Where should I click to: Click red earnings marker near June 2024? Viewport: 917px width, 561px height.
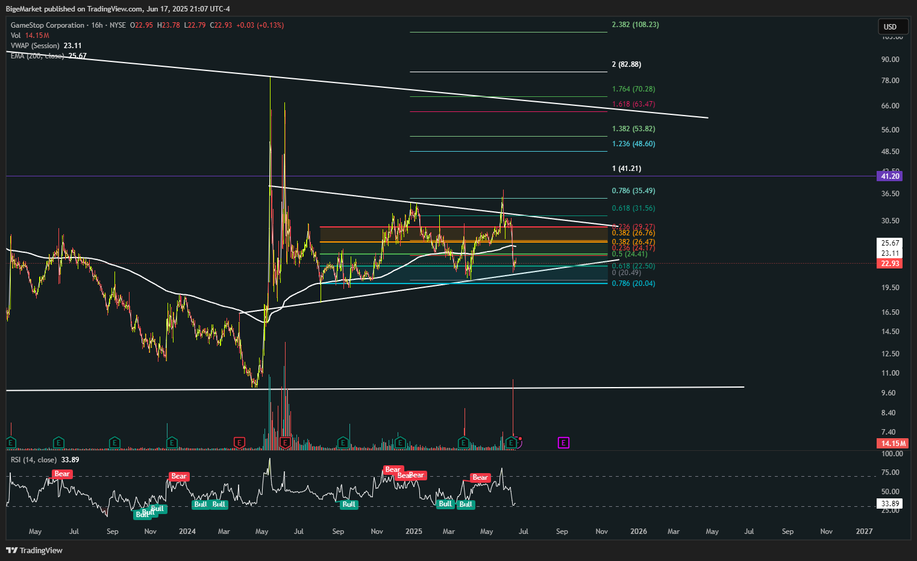[286, 443]
